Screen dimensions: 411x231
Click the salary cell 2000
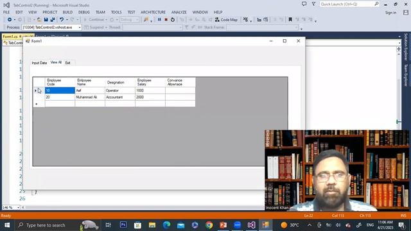pos(150,97)
